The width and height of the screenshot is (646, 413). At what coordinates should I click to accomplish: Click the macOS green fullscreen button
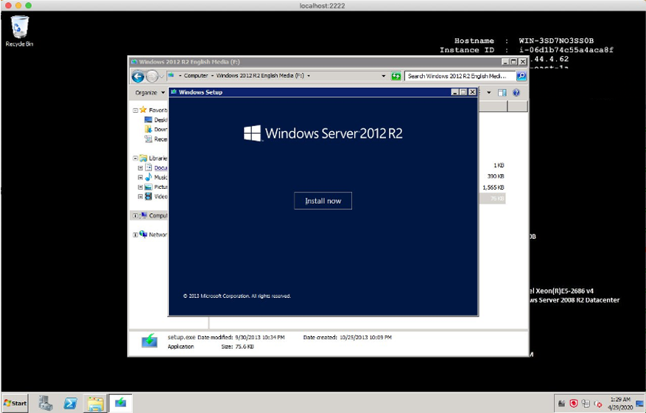28,5
